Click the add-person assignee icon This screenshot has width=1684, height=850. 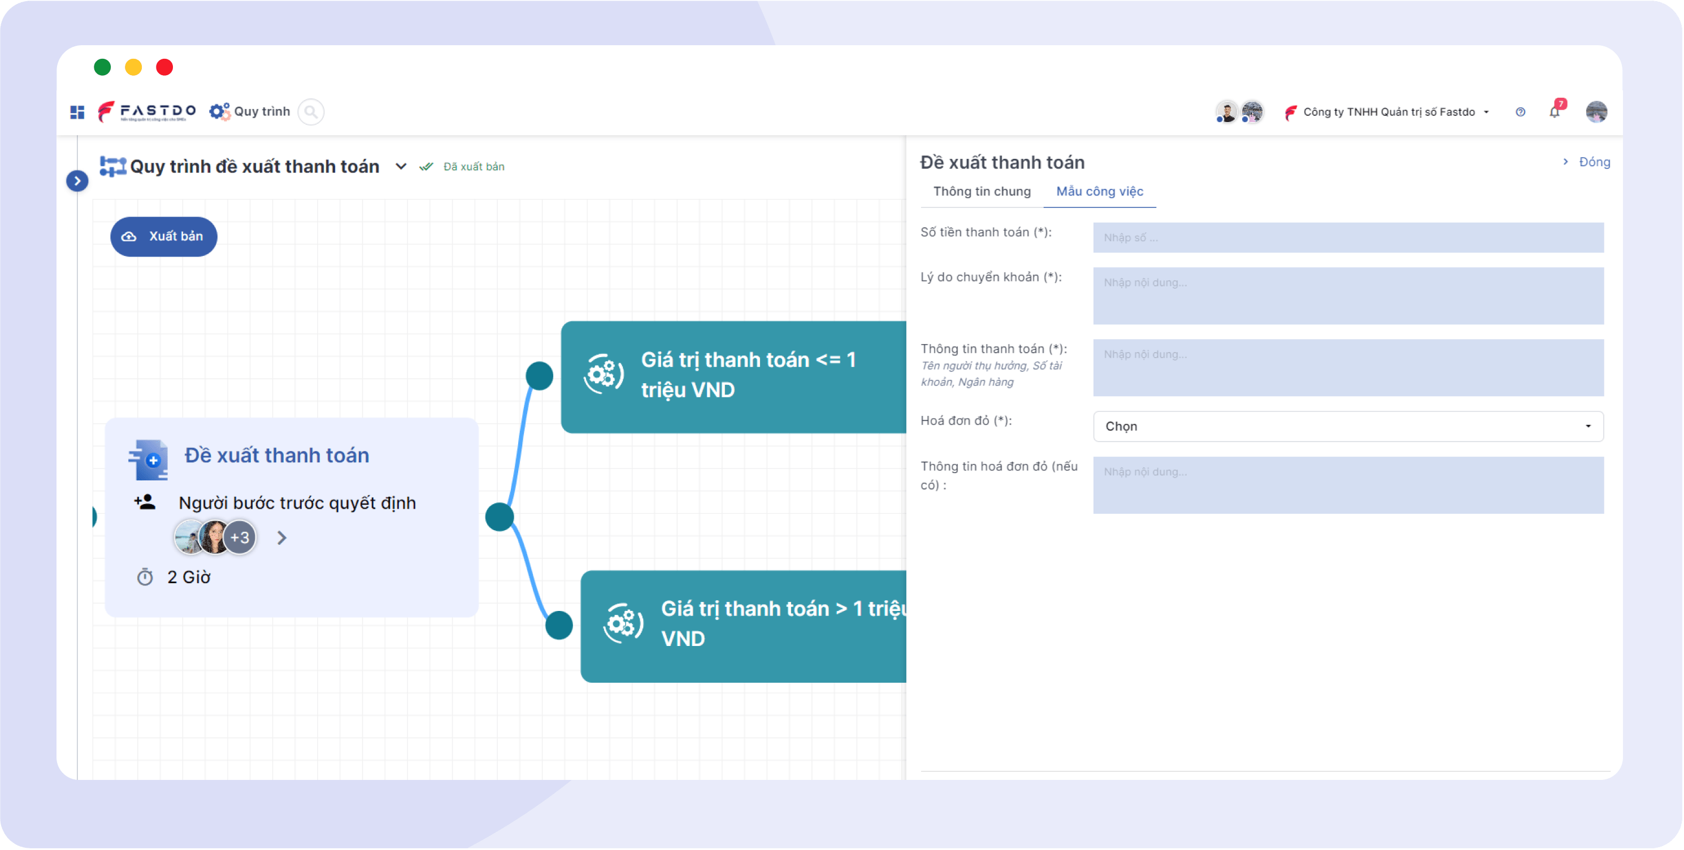[x=145, y=502]
